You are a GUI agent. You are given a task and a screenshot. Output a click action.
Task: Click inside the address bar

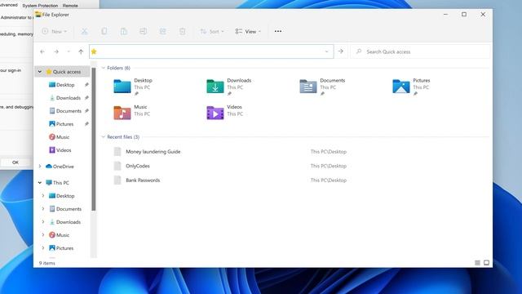pyautogui.click(x=211, y=51)
